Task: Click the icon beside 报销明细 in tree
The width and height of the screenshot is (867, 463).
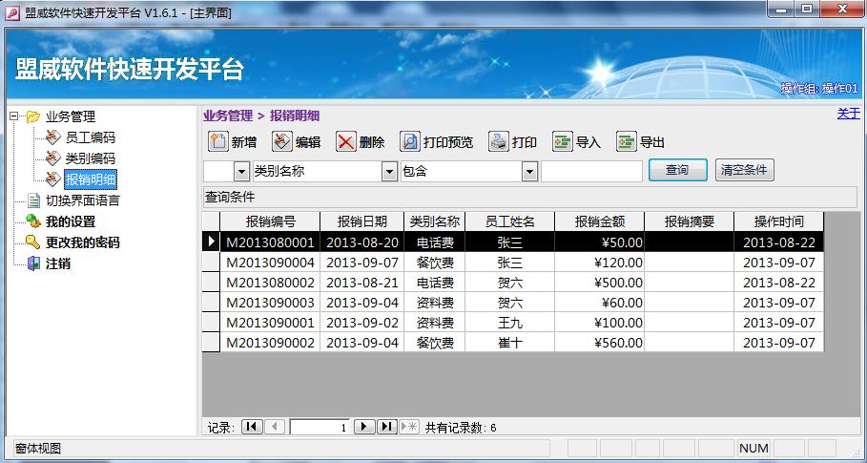Action: pyautogui.click(x=53, y=179)
